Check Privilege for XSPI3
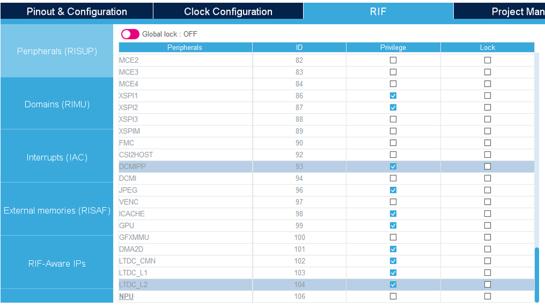This screenshot has width=545, height=307. (x=393, y=119)
